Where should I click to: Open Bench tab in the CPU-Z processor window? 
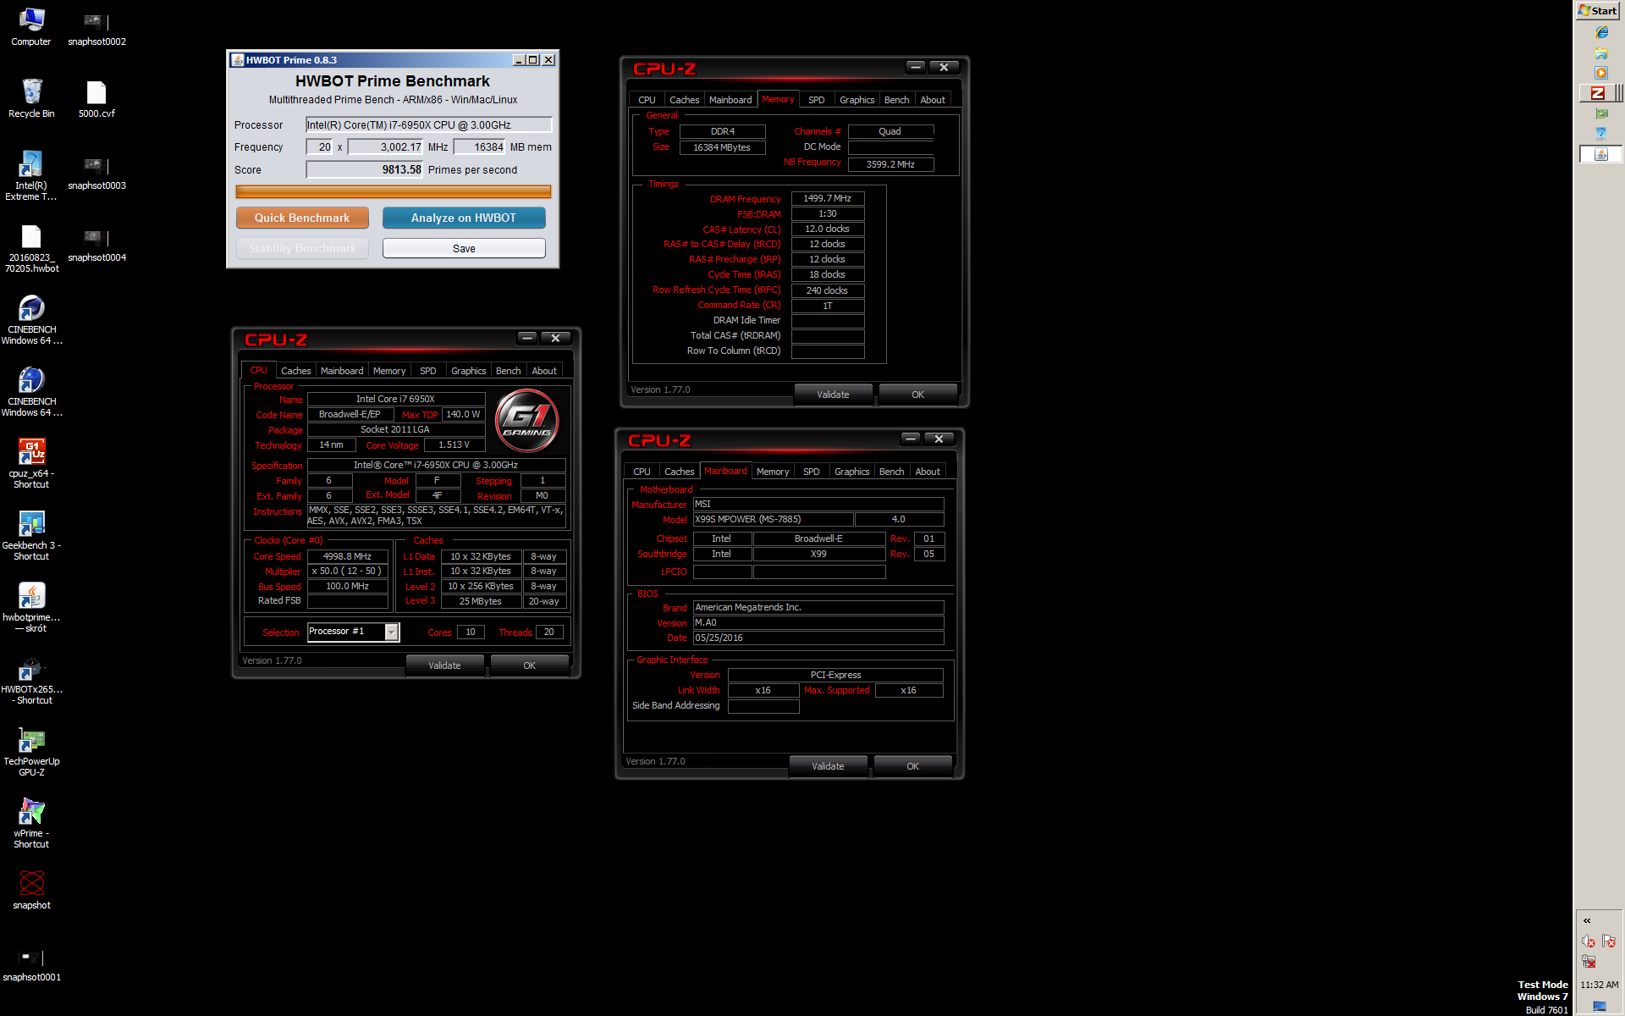pyautogui.click(x=508, y=371)
